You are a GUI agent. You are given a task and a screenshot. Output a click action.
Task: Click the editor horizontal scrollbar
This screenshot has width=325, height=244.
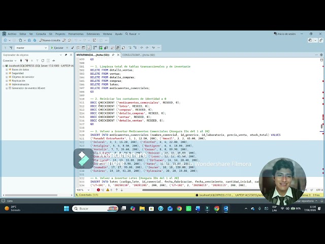201,190
